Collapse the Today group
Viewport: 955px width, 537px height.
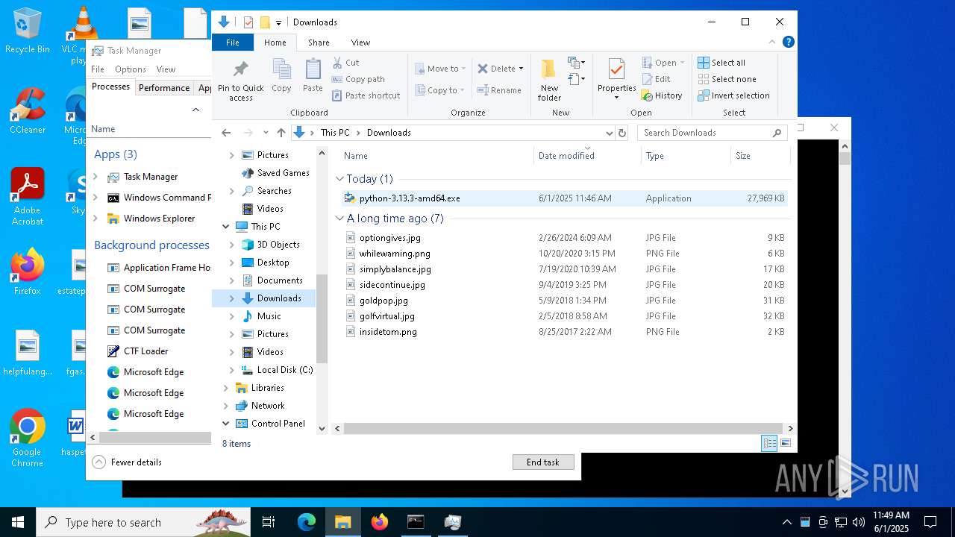tap(340, 179)
